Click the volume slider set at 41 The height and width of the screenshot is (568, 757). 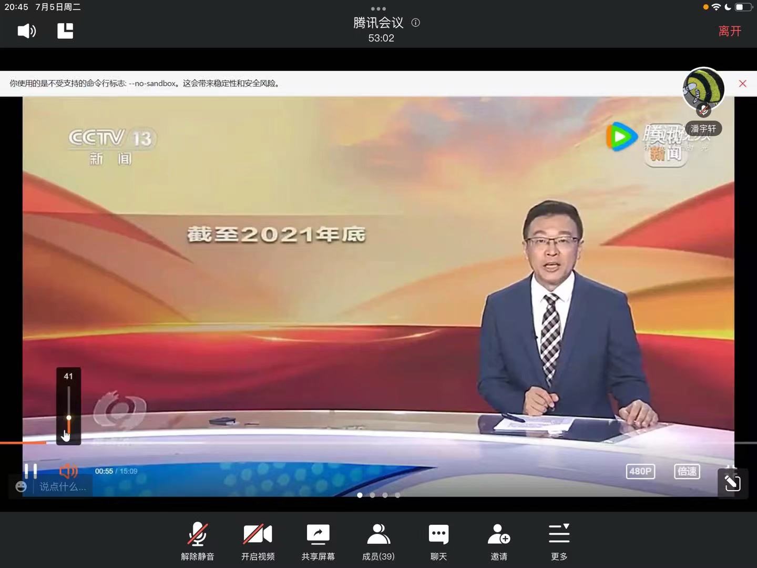[69, 418]
